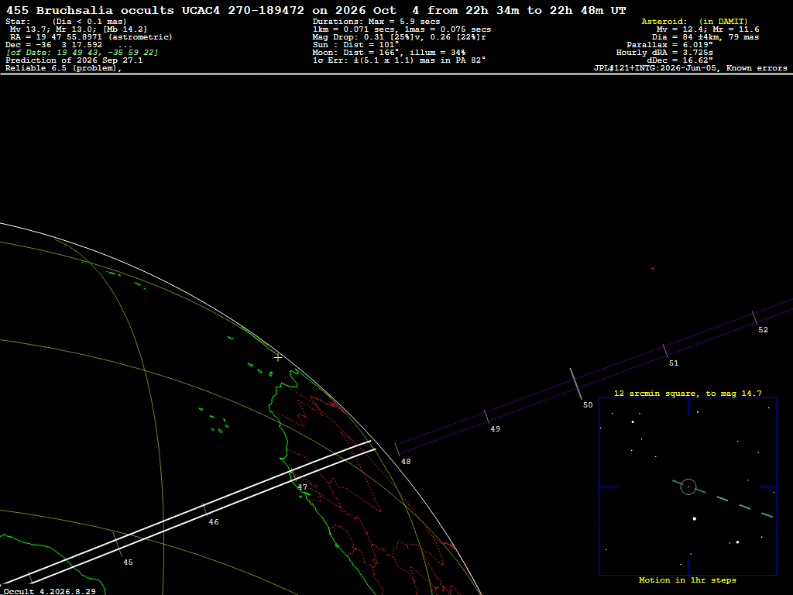Click time marker 52 on the purple track

[x=763, y=330]
